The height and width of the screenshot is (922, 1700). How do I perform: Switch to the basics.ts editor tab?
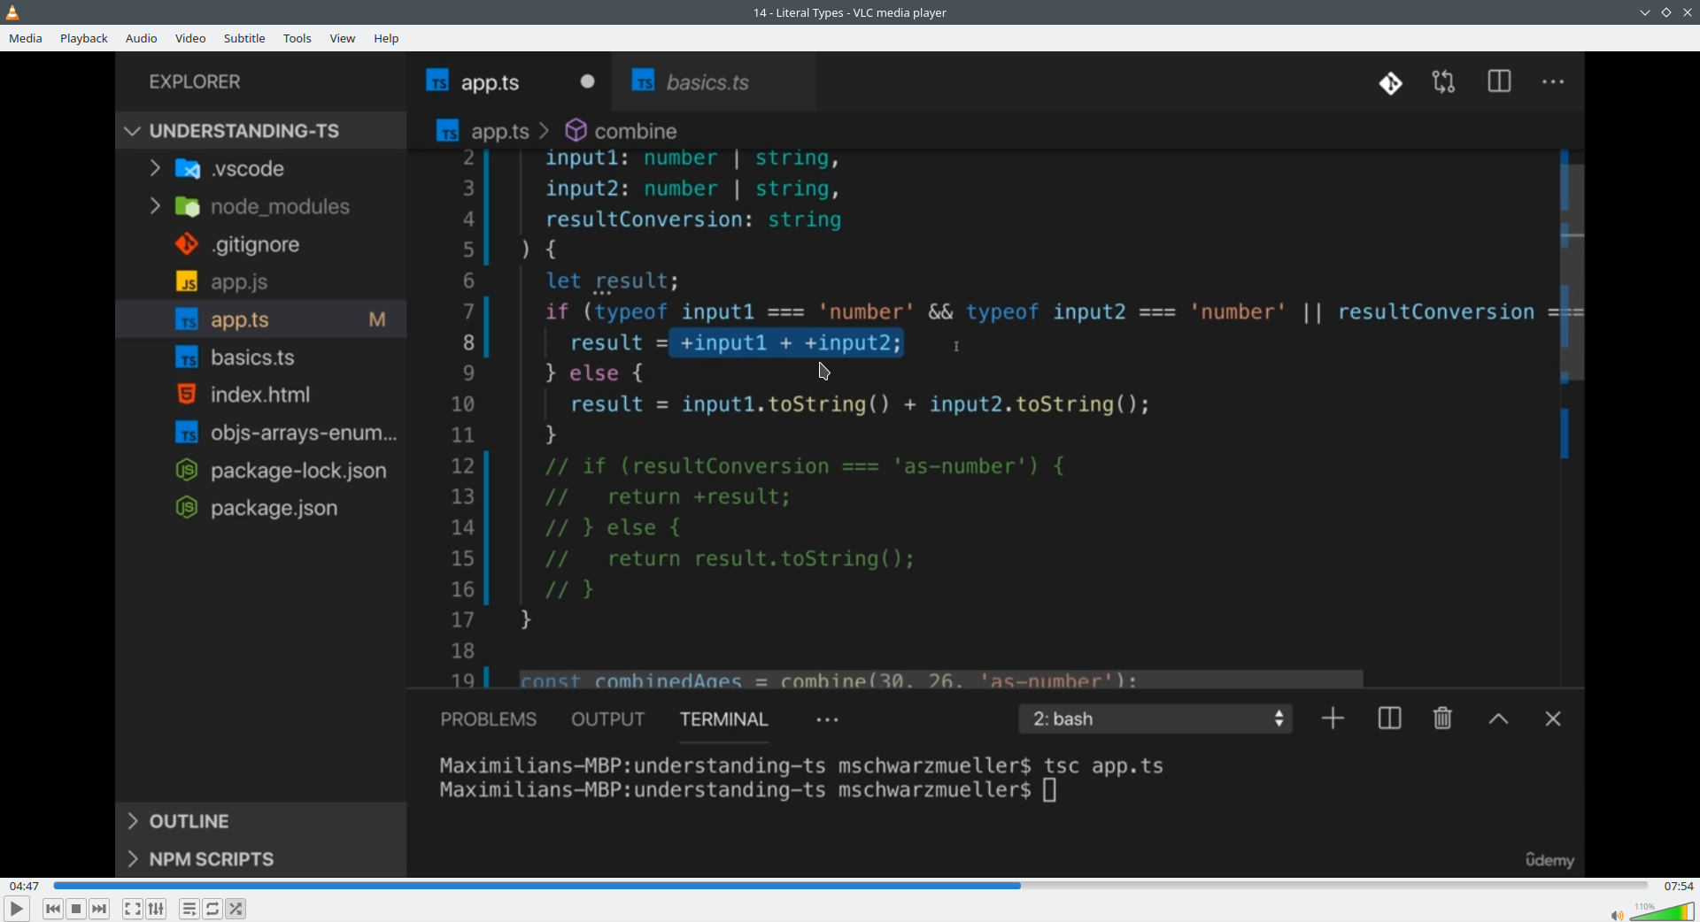point(714,82)
